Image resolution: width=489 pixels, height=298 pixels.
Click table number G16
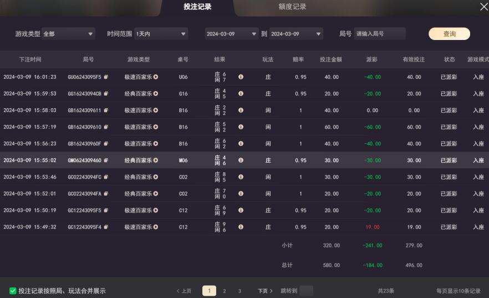(184, 94)
